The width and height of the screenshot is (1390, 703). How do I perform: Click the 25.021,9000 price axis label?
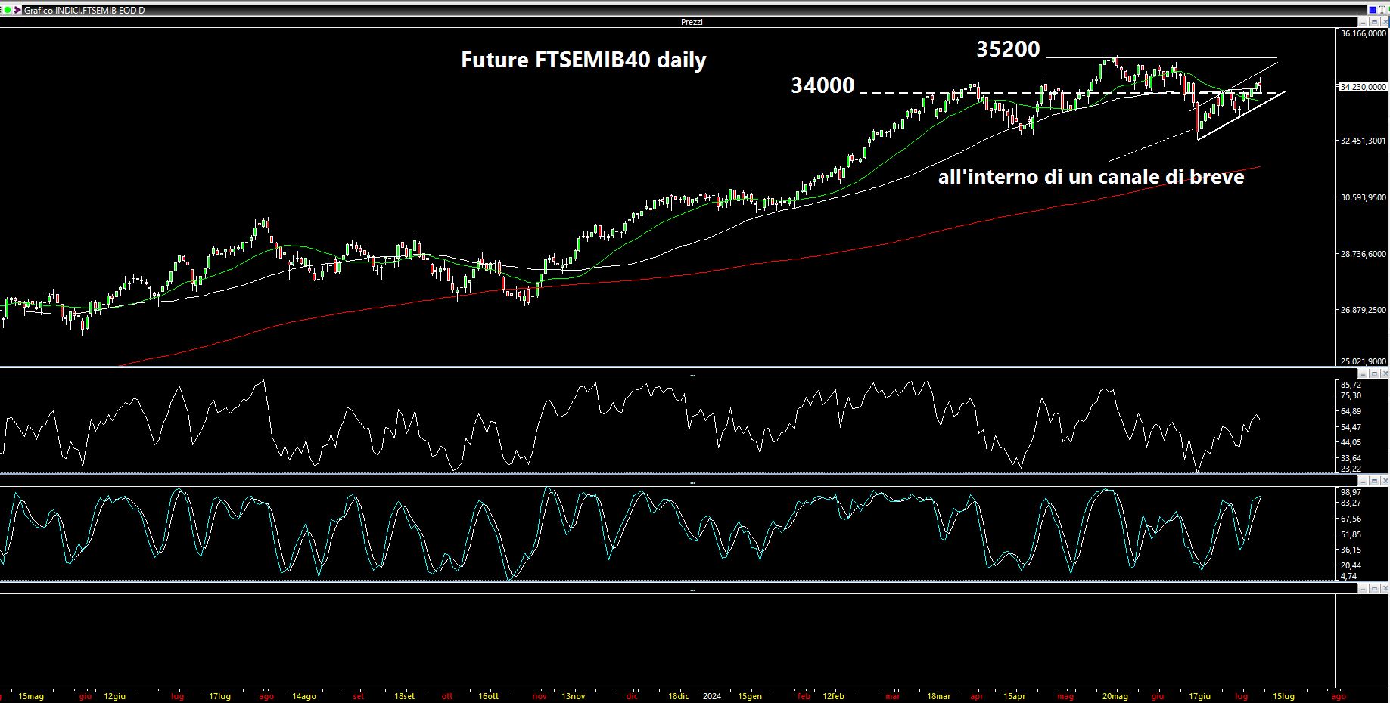1363,361
